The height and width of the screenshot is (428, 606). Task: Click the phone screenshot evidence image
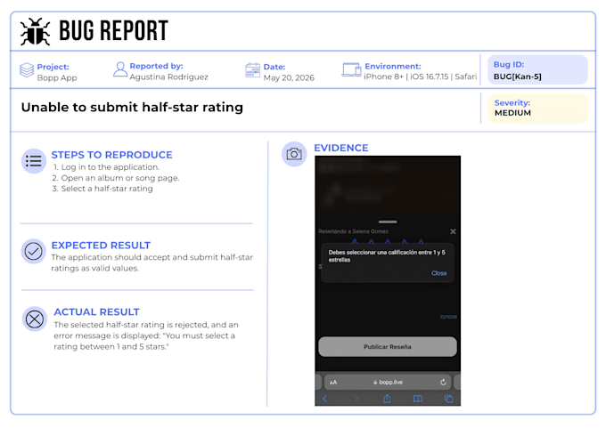click(x=388, y=280)
